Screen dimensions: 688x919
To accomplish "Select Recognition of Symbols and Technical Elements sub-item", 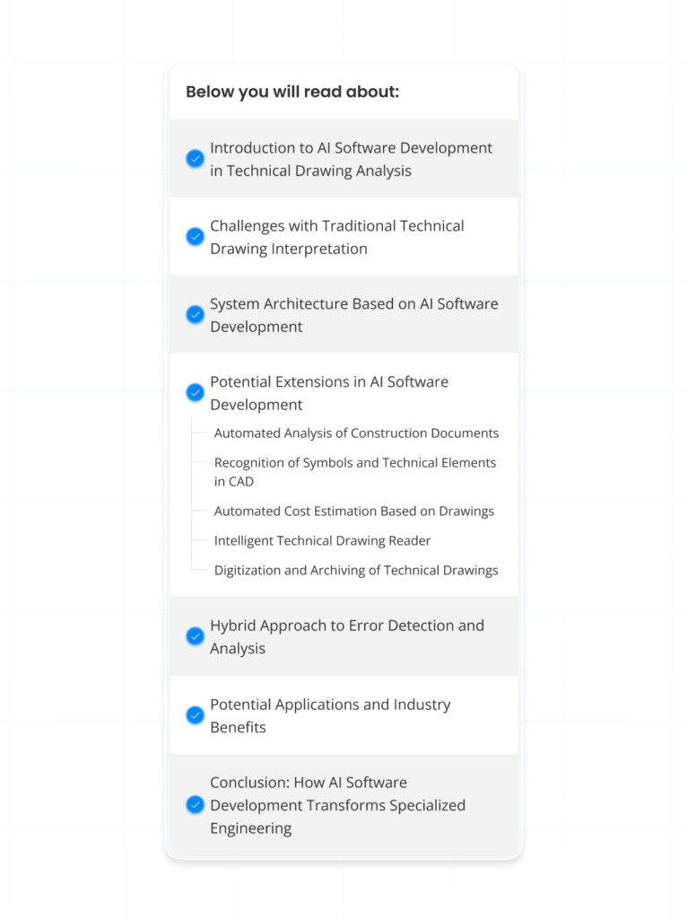I will pyautogui.click(x=354, y=472).
